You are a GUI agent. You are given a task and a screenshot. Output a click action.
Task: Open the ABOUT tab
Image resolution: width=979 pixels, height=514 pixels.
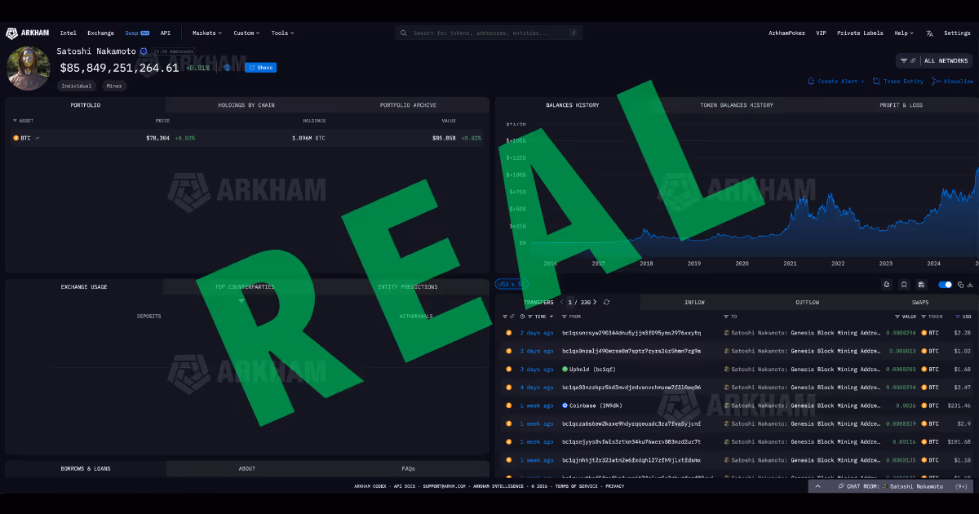(x=247, y=469)
